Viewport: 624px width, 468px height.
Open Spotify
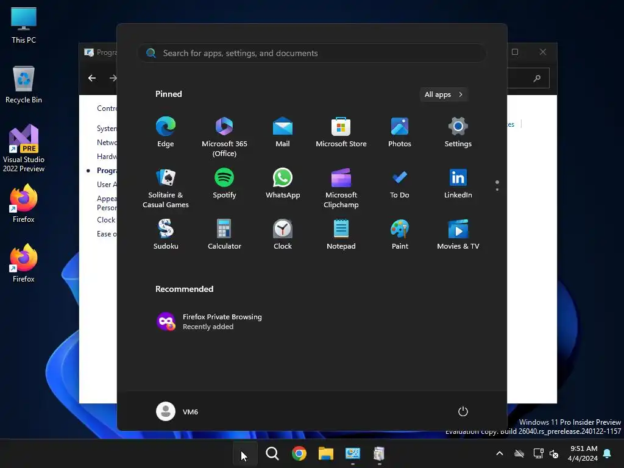224,183
